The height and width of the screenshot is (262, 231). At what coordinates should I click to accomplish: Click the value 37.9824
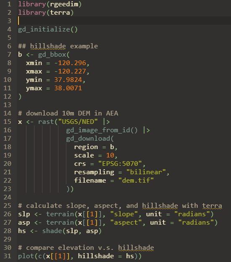point(68,80)
